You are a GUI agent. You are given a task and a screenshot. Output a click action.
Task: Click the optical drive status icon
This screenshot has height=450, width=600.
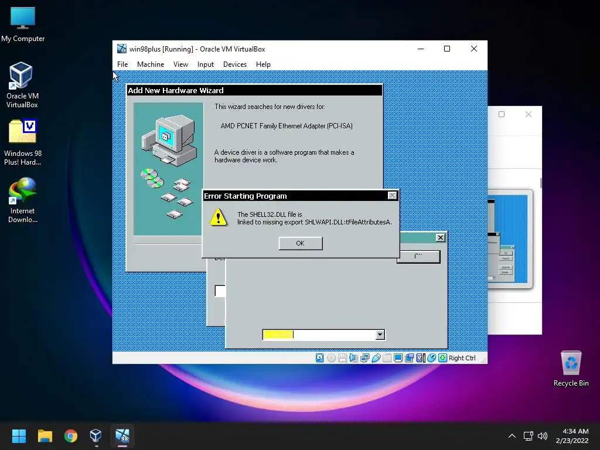(x=332, y=358)
